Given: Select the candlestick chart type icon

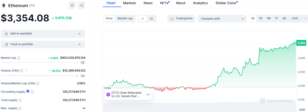Looking at the screenshot, I should coord(151,19).
